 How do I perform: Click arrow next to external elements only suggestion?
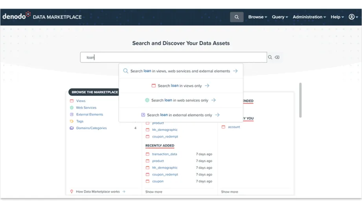pyautogui.click(x=217, y=115)
